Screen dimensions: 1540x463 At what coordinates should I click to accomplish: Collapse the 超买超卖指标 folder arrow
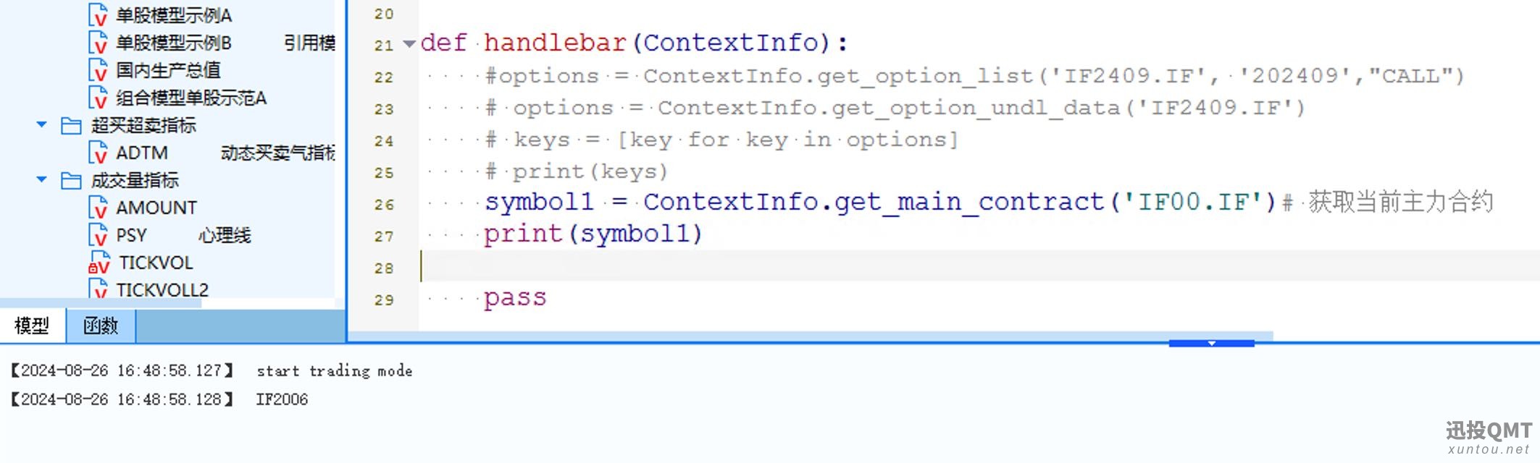pos(42,125)
